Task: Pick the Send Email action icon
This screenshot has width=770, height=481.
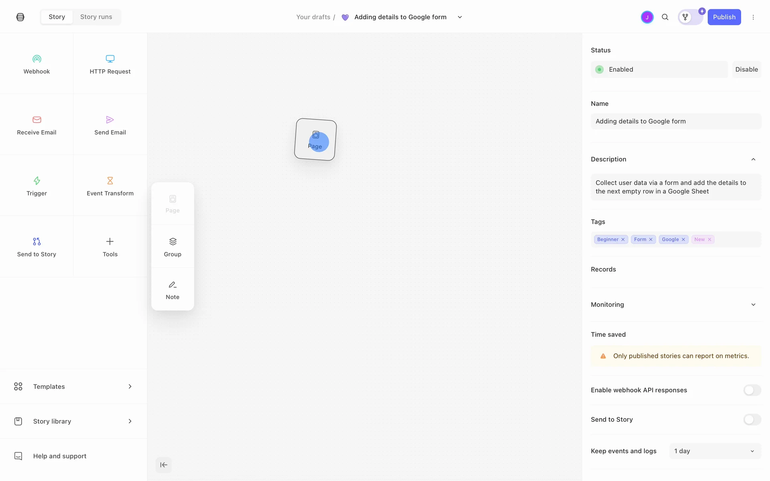Action: point(110,120)
